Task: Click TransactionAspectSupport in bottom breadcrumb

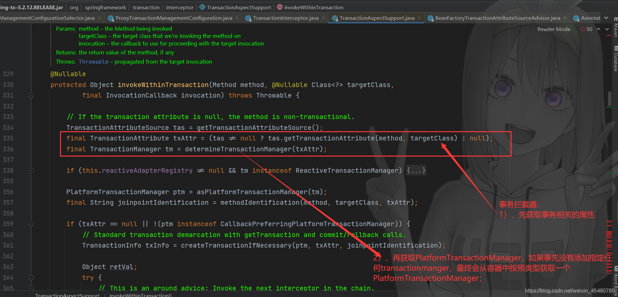Action: tap(67, 295)
